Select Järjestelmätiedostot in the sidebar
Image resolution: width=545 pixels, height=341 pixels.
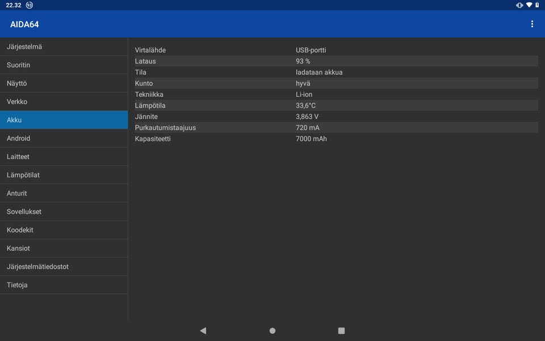tap(64, 267)
